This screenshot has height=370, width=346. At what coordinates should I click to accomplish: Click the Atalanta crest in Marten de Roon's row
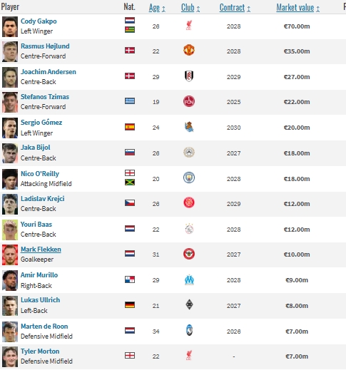tap(189, 330)
